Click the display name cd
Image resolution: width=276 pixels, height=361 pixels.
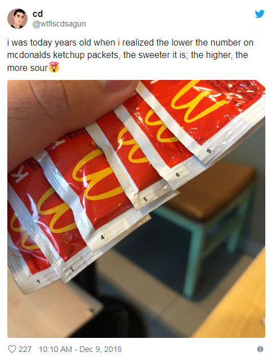click(x=38, y=14)
